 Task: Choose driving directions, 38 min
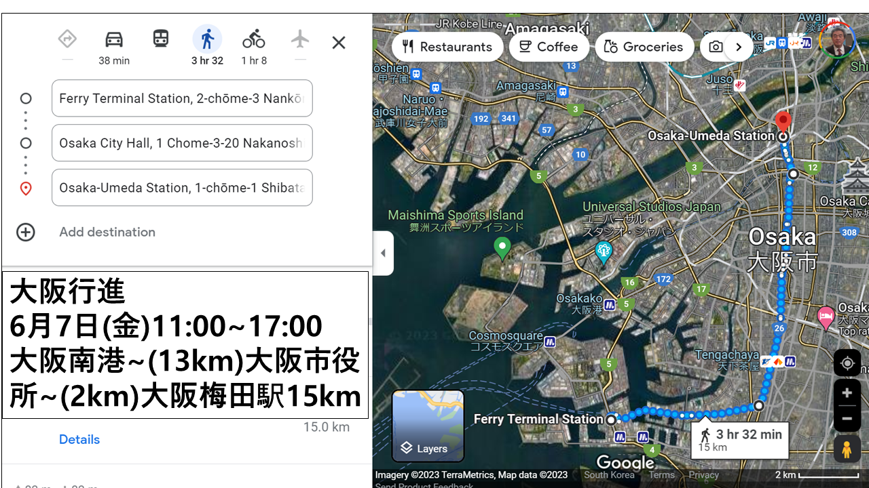114,47
